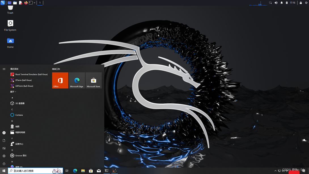The width and height of the screenshot is (309, 174).
Task: Show hidden tray icons with the chevron
Action: pos(276,171)
